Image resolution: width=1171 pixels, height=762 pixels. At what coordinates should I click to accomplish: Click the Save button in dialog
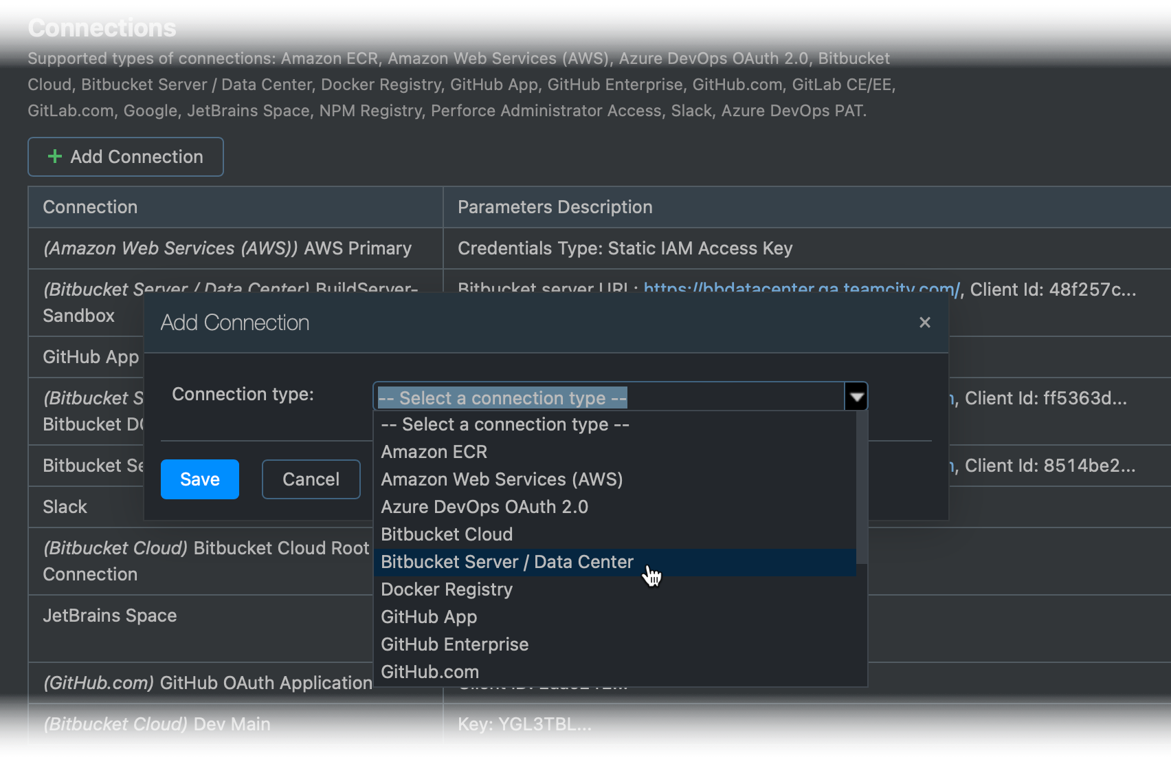coord(199,479)
